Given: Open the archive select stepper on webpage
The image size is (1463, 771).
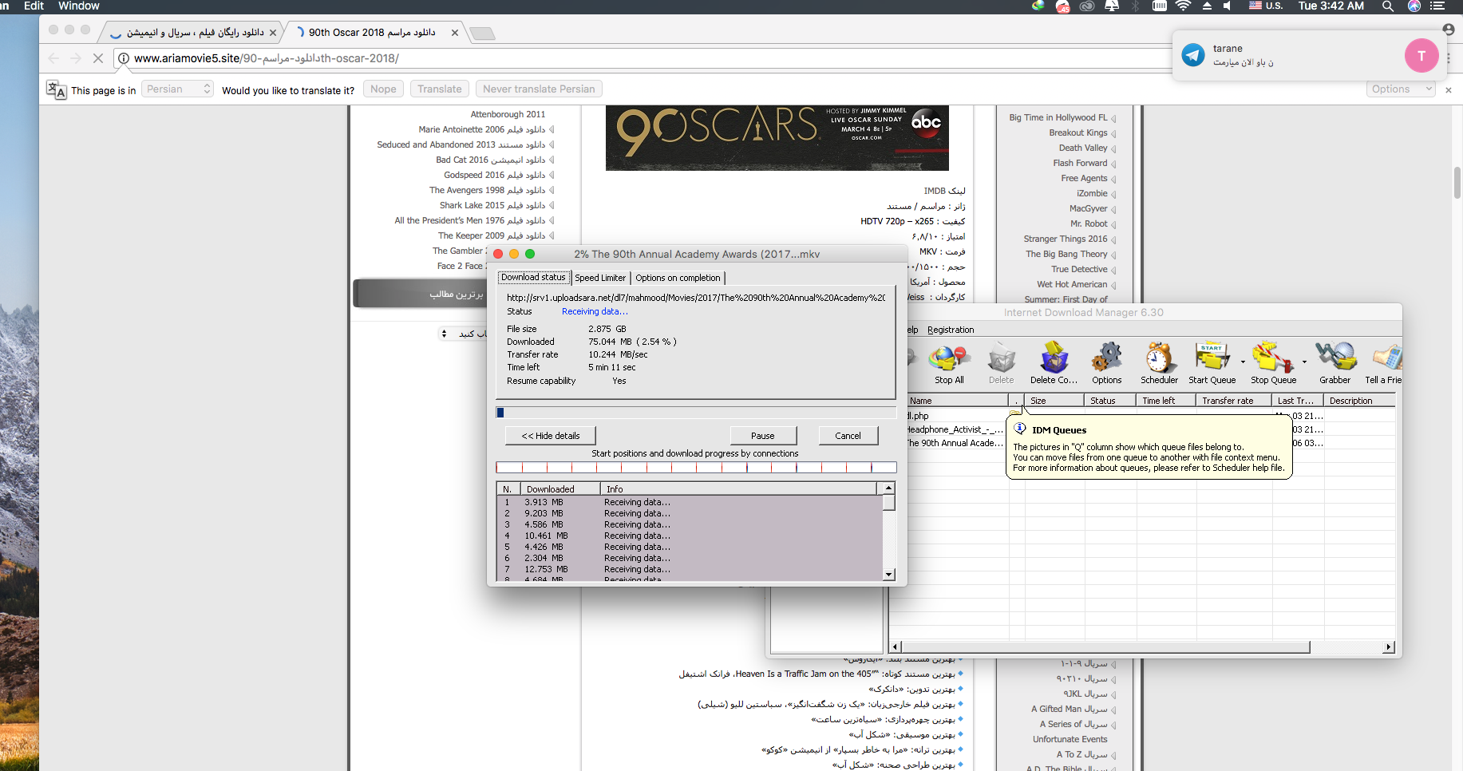Looking at the screenshot, I should (x=444, y=334).
